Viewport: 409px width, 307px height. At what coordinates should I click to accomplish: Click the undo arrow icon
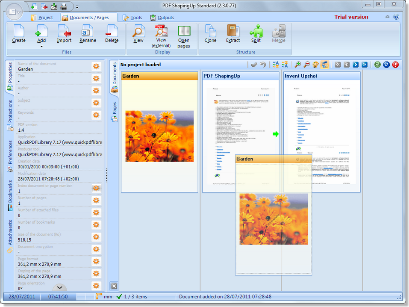263,65
